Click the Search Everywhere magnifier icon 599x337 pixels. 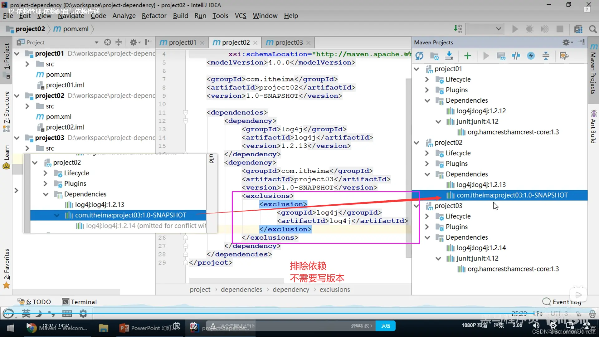[x=593, y=29]
